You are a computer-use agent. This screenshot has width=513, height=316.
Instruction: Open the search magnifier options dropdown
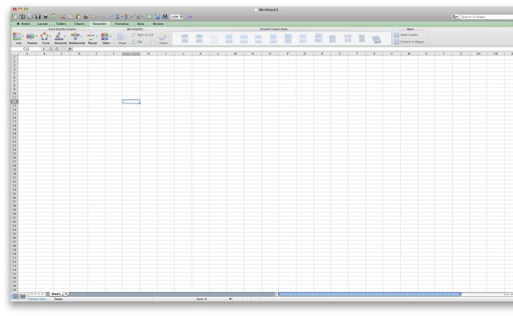tap(454, 17)
